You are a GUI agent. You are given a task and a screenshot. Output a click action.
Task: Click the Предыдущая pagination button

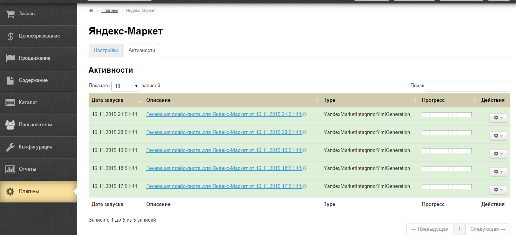click(430, 229)
